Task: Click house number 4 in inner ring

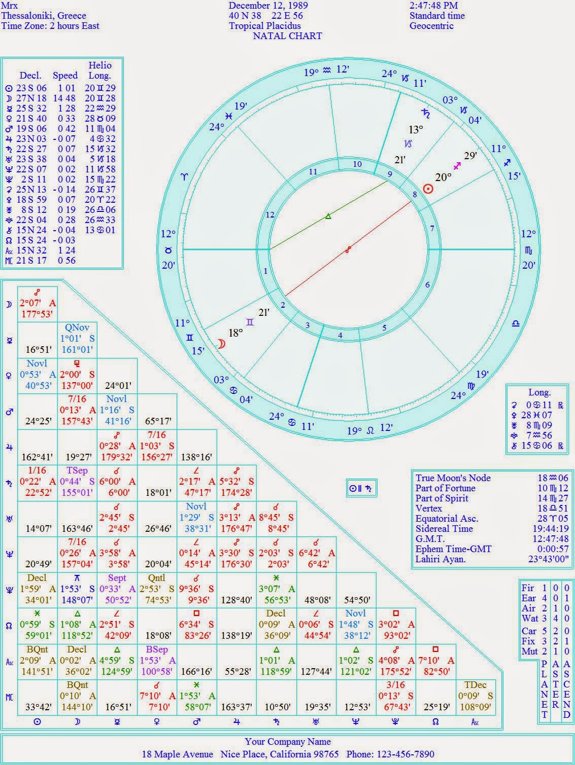Action: point(340,336)
